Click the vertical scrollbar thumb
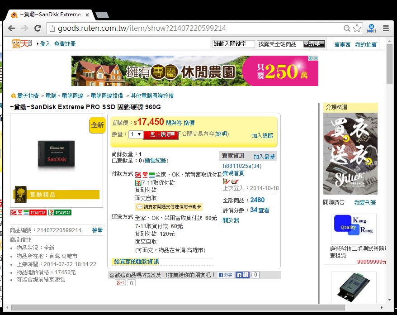This screenshot has width=397, height=315. point(389,64)
